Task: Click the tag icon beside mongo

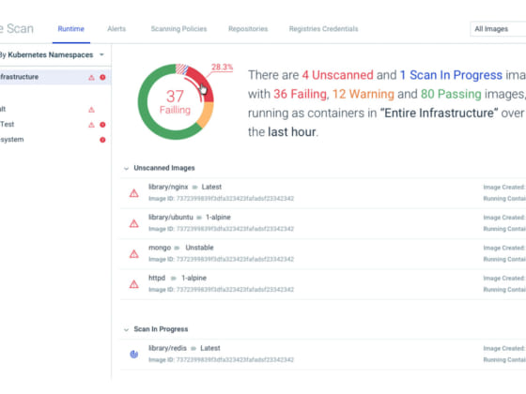Action: click(x=177, y=248)
